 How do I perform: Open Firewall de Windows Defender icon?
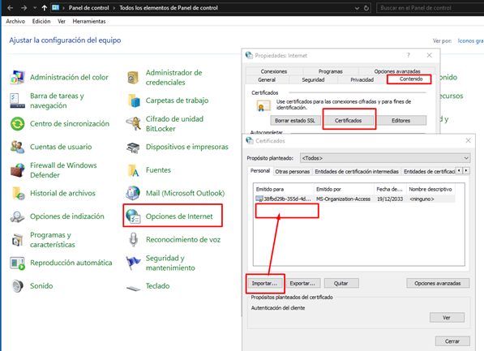[x=17, y=170]
